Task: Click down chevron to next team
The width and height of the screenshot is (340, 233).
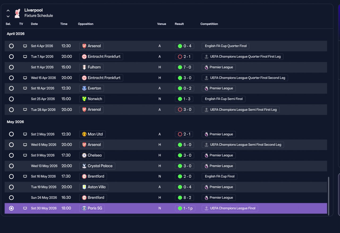Action: click(8, 16)
